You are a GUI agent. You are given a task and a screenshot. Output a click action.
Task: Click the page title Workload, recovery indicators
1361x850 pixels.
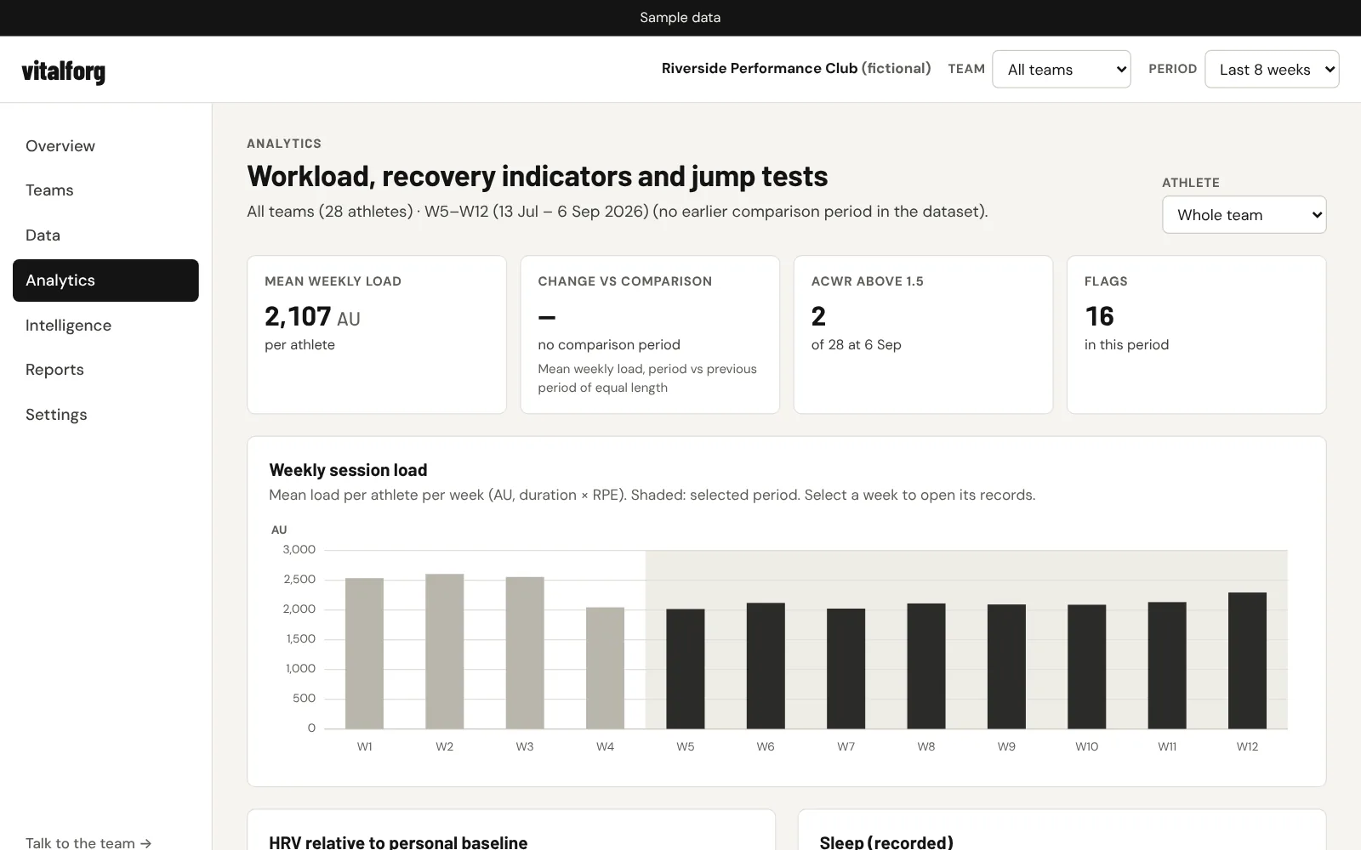pyautogui.click(x=538, y=176)
